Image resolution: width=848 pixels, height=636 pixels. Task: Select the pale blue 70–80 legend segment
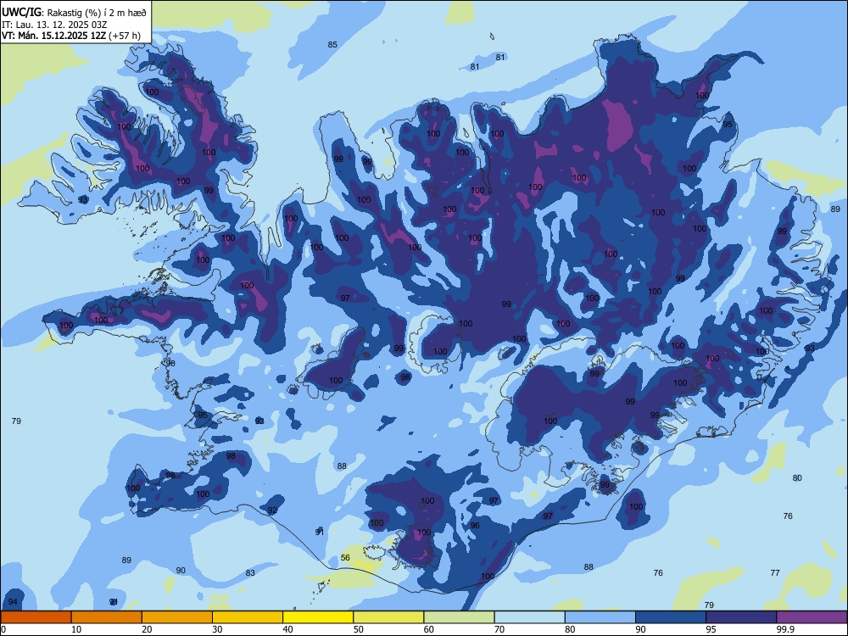[529, 617]
